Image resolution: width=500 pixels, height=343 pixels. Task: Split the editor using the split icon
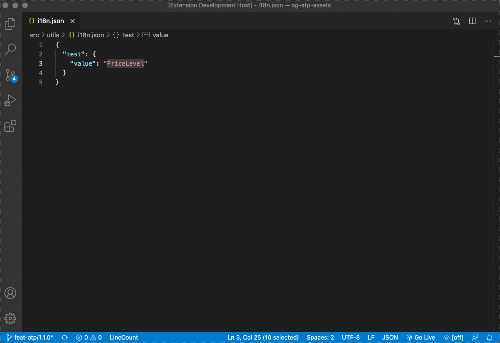tap(472, 21)
